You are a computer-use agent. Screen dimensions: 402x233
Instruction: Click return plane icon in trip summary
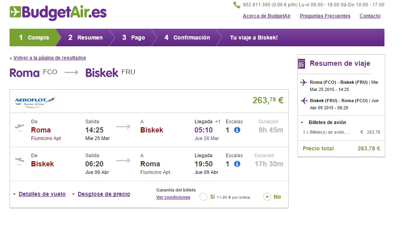(x=304, y=101)
